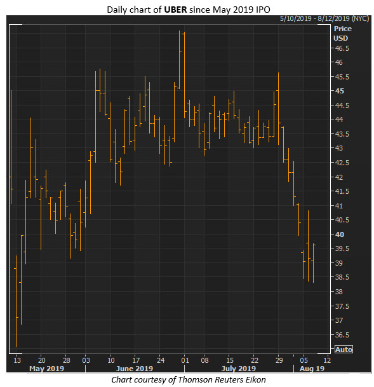Click the date tick 24 in June
Image resolution: width=374 pixels, height=387 pixels.
pos(161,360)
